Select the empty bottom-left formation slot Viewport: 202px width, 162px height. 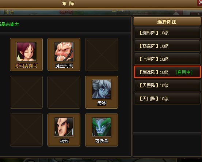[26, 130]
